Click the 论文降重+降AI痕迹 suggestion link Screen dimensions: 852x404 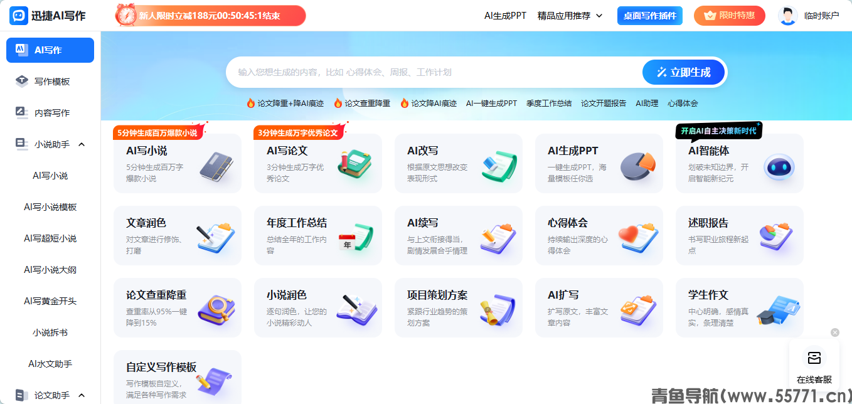click(285, 104)
